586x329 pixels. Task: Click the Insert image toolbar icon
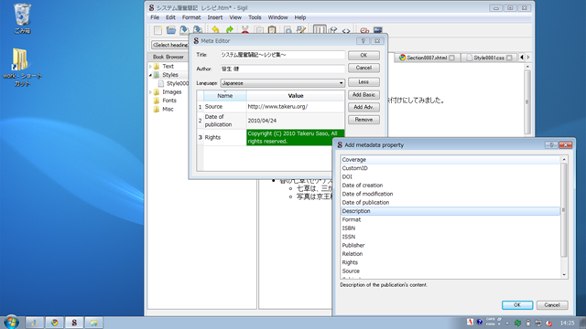tap(378, 30)
